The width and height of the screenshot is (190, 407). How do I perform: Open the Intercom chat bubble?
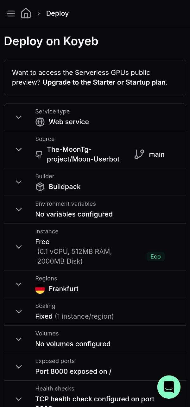tap(169, 387)
